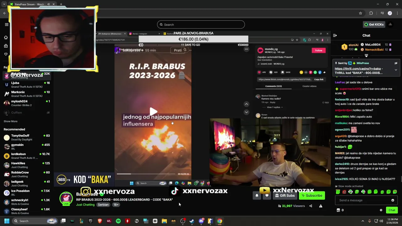Expand the gift leaderboard drop-down handle
This screenshot has height=226, width=402.
coord(366,56)
